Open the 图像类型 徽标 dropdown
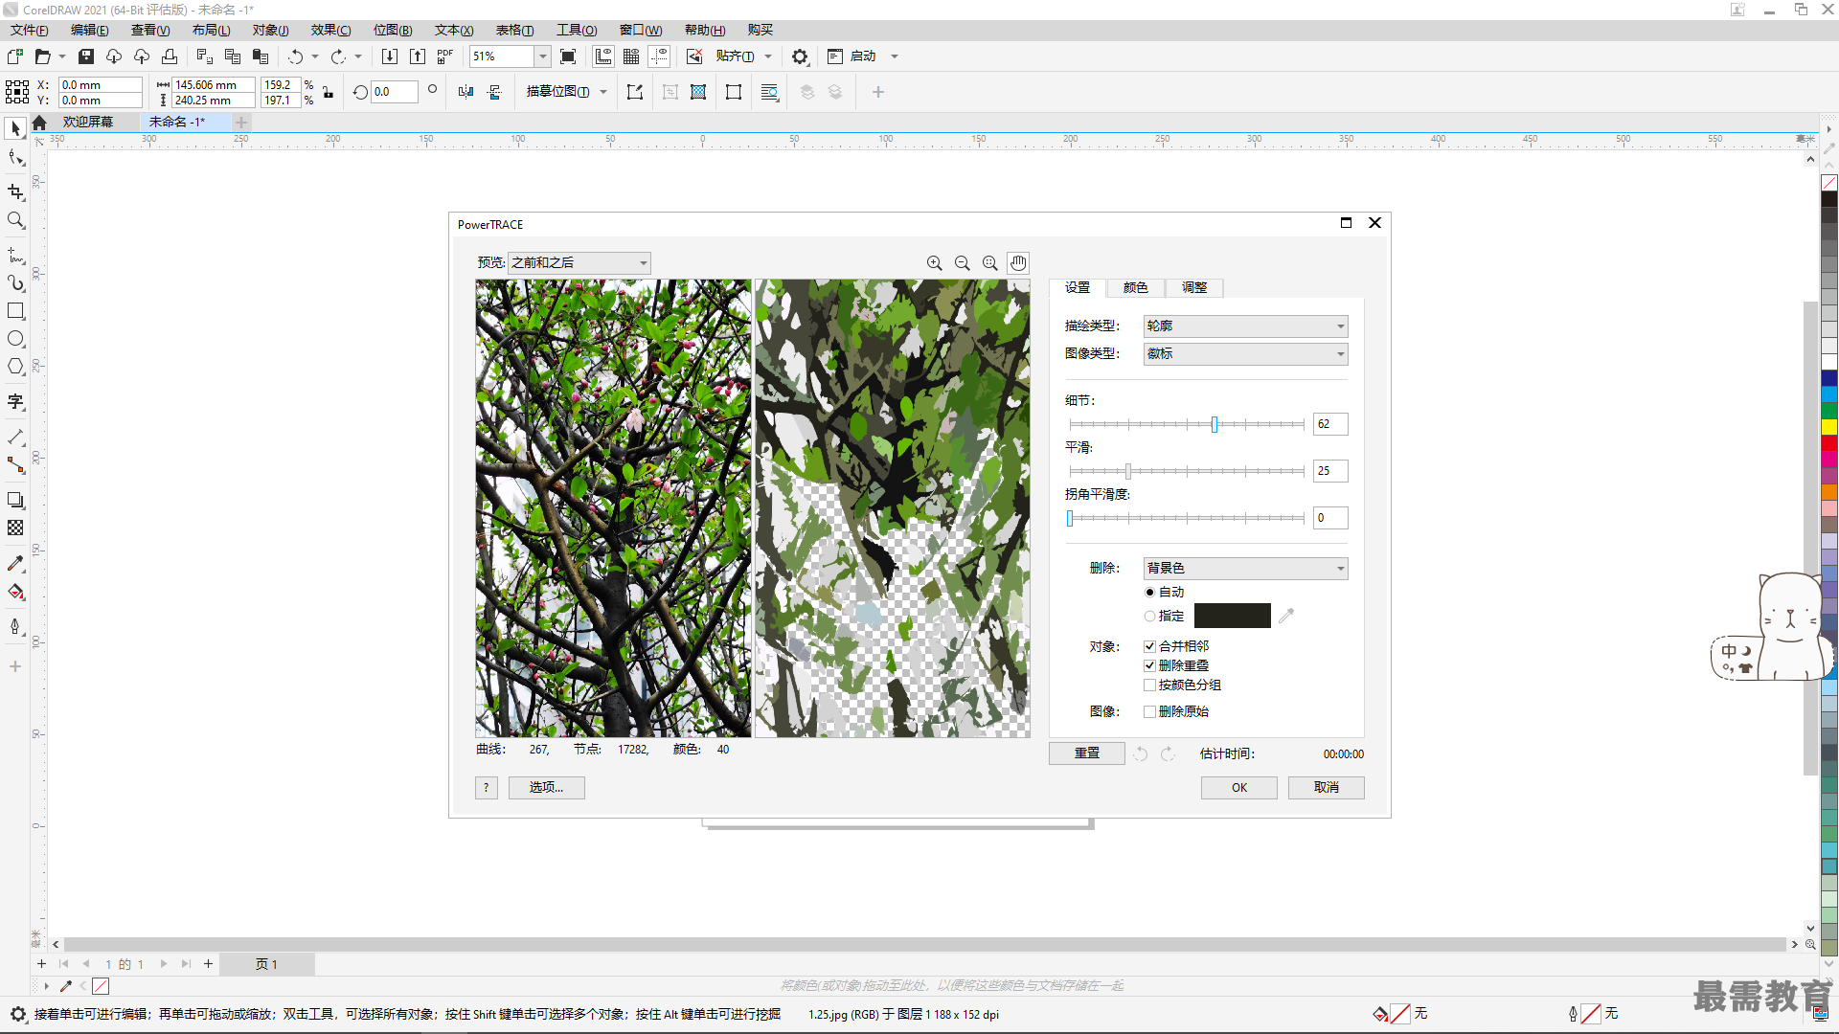Screen dimensions: 1839x1034 pos(1245,354)
